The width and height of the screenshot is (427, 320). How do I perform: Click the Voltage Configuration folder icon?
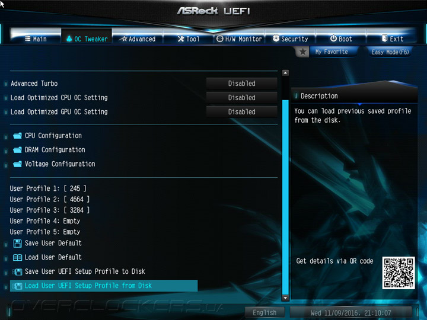tap(17, 164)
